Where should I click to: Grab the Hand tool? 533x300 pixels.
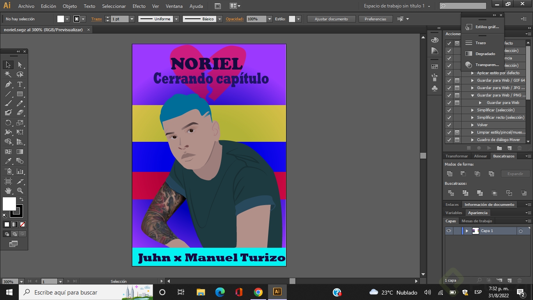tap(8, 191)
